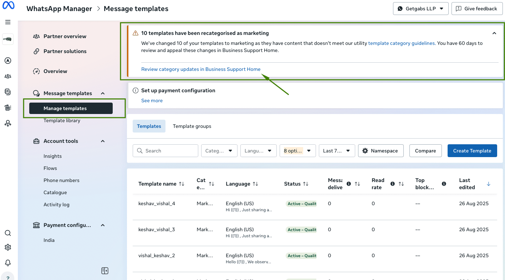Image resolution: width=505 pixels, height=280 pixels.
Task: Open Phone numbers in sidebar
Action: coord(61,180)
